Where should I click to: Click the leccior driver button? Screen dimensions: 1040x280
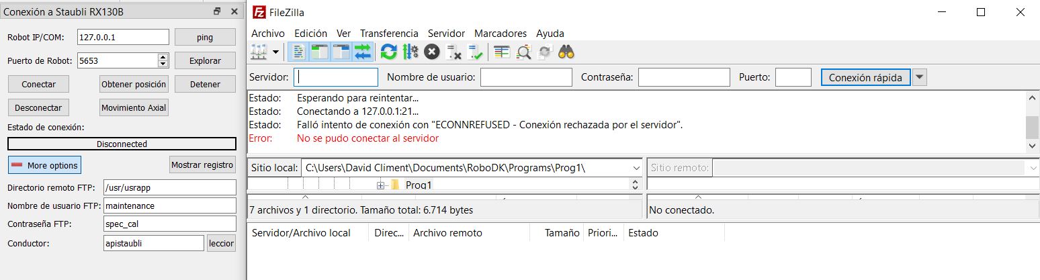coord(221,243)
